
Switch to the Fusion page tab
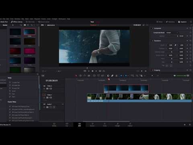92,124
